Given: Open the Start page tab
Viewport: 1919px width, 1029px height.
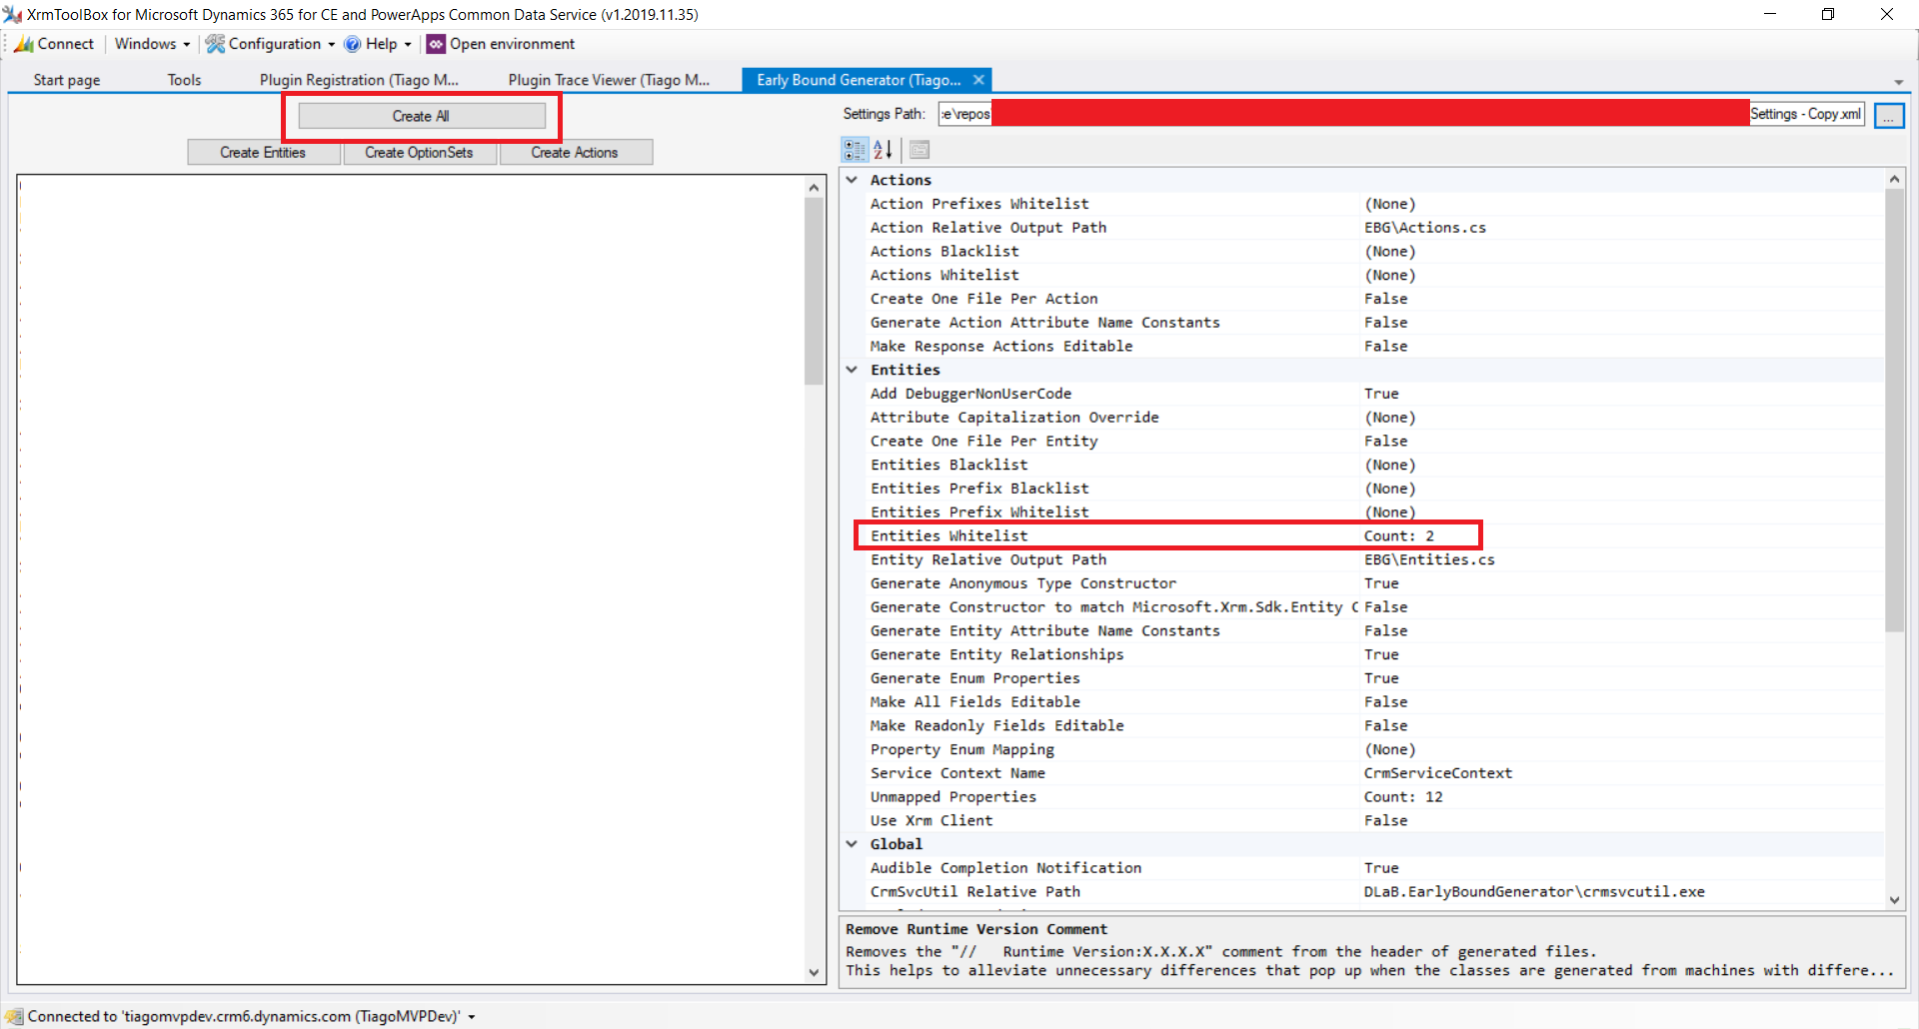Looking at the screenshot, I should [x=67, y=80].
